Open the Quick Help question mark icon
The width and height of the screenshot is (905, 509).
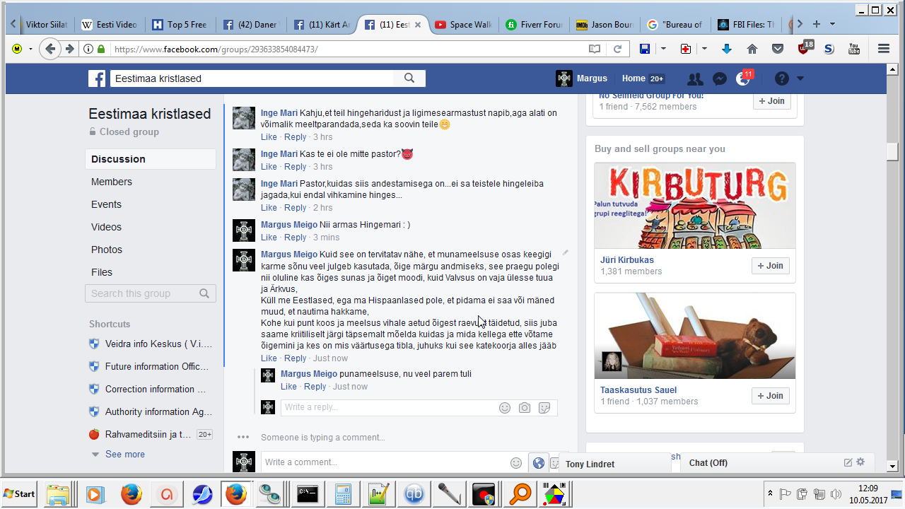(x=781, y=78)
